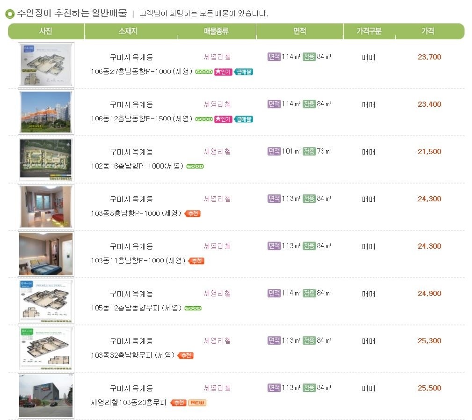
Task: Click the 추천 badge on 103동8층 listing
Action: click(x=193, y=214)
